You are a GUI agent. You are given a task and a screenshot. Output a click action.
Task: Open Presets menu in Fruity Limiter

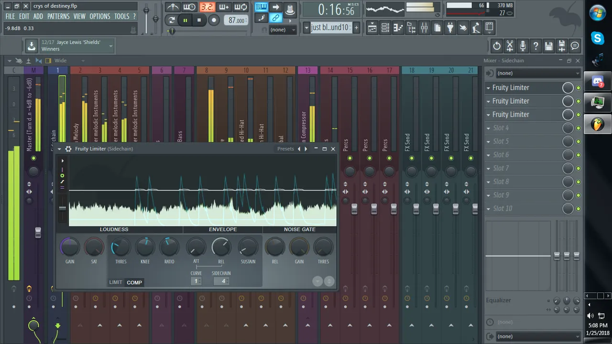pos(285,149)
